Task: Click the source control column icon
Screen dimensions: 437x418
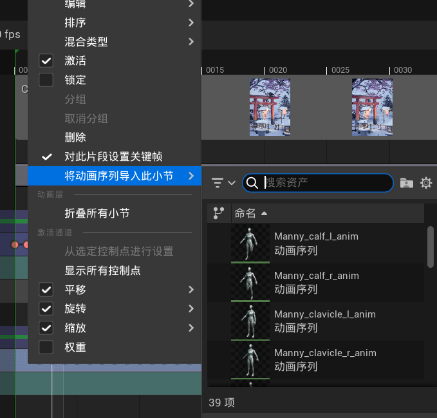Action: click(219, 213)
